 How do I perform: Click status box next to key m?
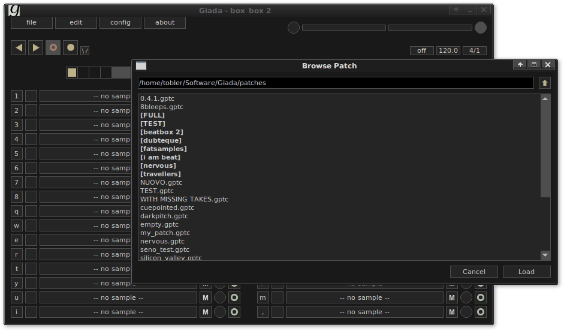coord(278,297)
